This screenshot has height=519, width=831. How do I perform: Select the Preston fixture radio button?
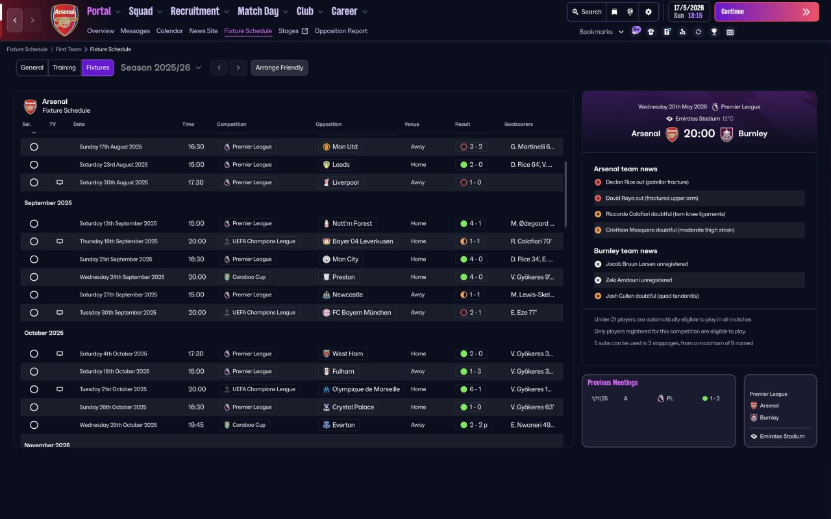point(34,277)
